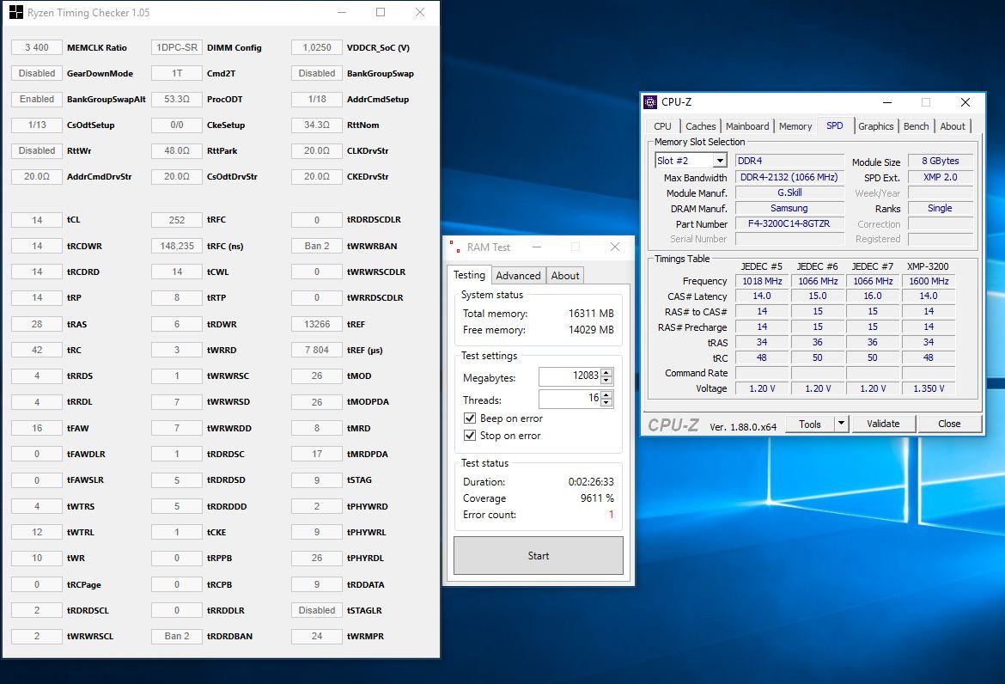Open the Memory tab in CPU-Z
The image size is (1005, 684).
(x=795, y=126)
